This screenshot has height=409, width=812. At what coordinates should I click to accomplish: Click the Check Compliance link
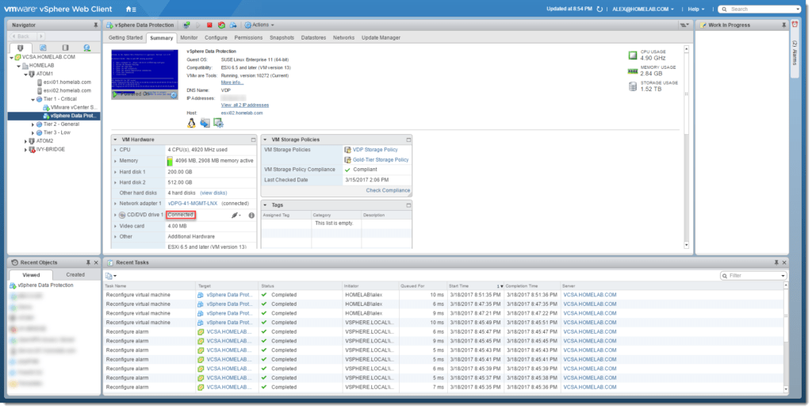(388, 190)
